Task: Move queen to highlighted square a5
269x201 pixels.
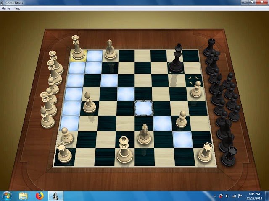Action: pos(74,94)
